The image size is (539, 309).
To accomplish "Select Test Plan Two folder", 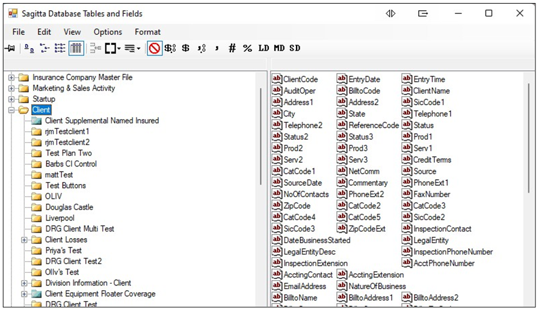I will 69,153.
